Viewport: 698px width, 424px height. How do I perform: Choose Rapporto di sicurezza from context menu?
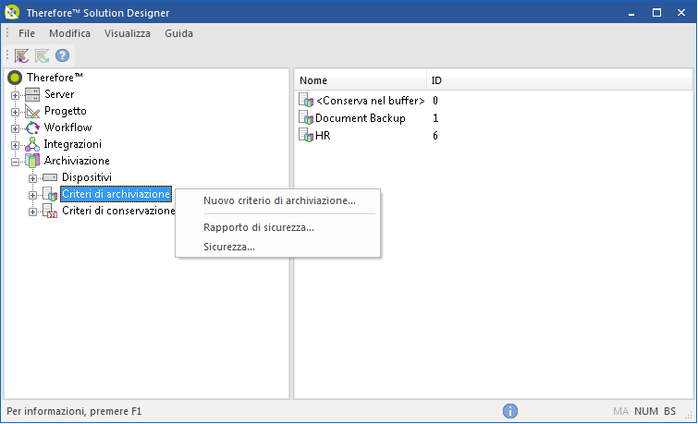click(x=277, y=227)
